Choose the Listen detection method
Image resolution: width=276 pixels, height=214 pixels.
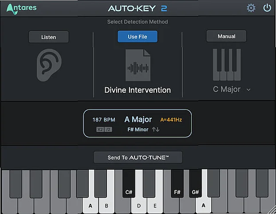coord(48,37)
